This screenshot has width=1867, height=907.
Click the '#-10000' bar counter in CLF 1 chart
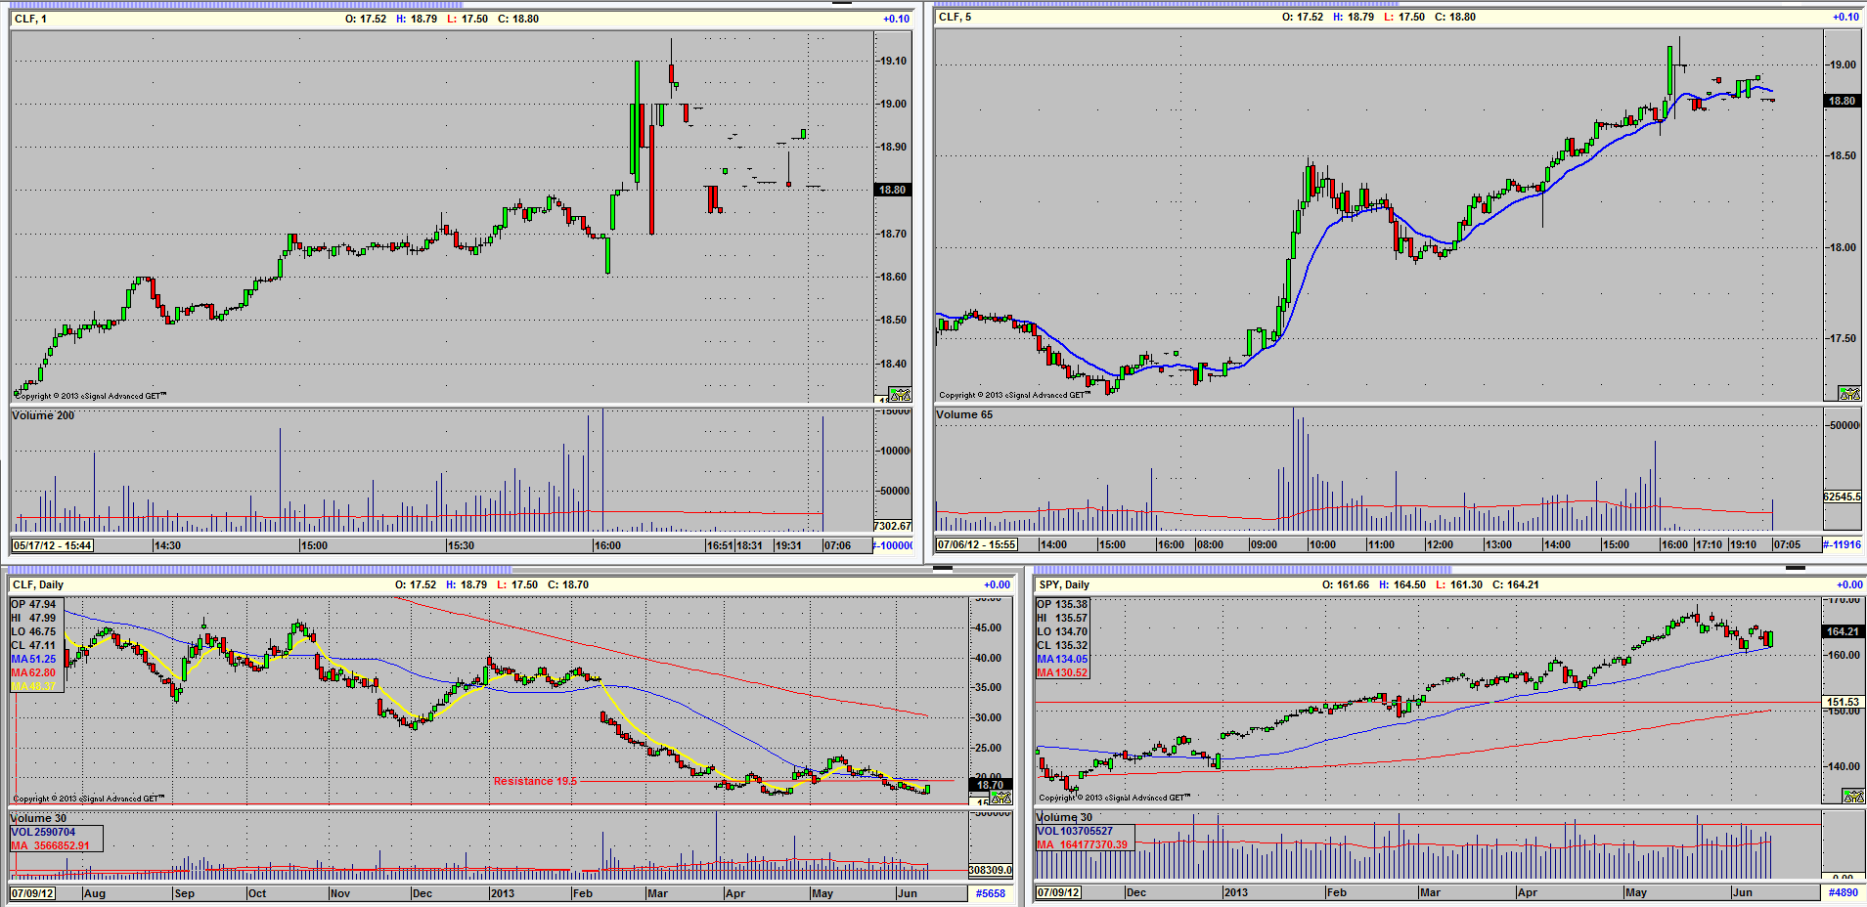point(894,545)
